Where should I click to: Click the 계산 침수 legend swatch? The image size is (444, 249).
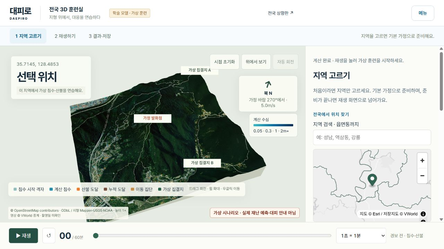tap(51, 189)
